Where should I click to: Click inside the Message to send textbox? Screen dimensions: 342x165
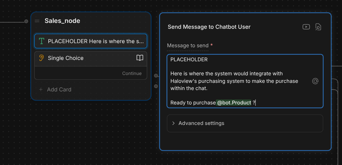(x=245, y=81)
